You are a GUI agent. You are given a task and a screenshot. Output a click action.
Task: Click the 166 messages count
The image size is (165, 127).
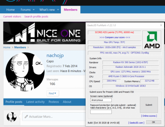pyautogui.click(x=52, y=84)
